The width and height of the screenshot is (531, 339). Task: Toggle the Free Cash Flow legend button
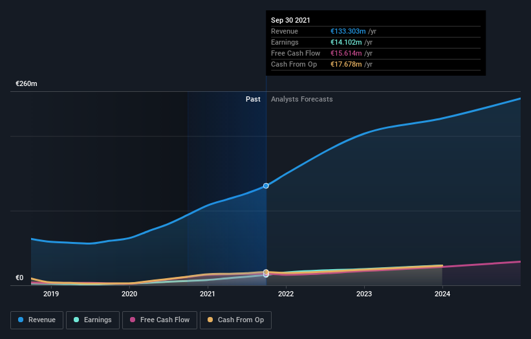tap(160, 320)
